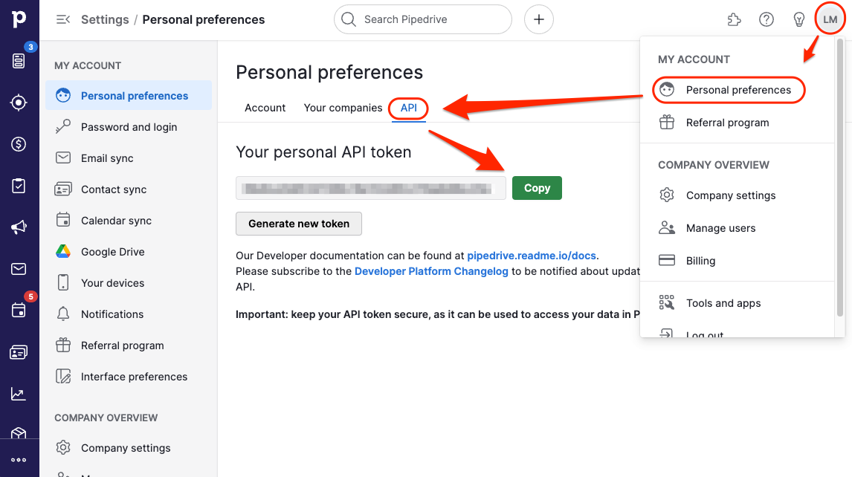852x477 pixels.
Task: Click the Generate new token button
Action: 299,224
